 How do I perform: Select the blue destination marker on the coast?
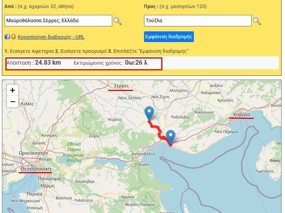(170, 137)
